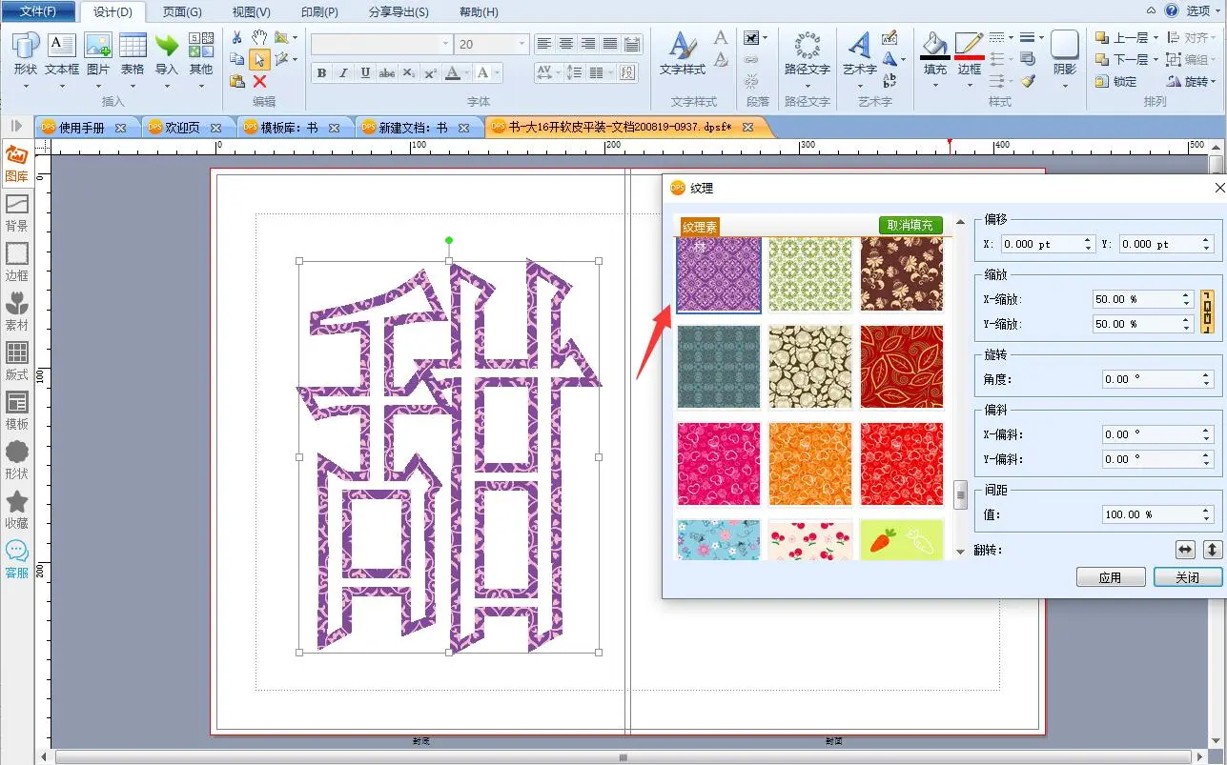Open 收藏 favorites in left sidebar

[17, 510]
